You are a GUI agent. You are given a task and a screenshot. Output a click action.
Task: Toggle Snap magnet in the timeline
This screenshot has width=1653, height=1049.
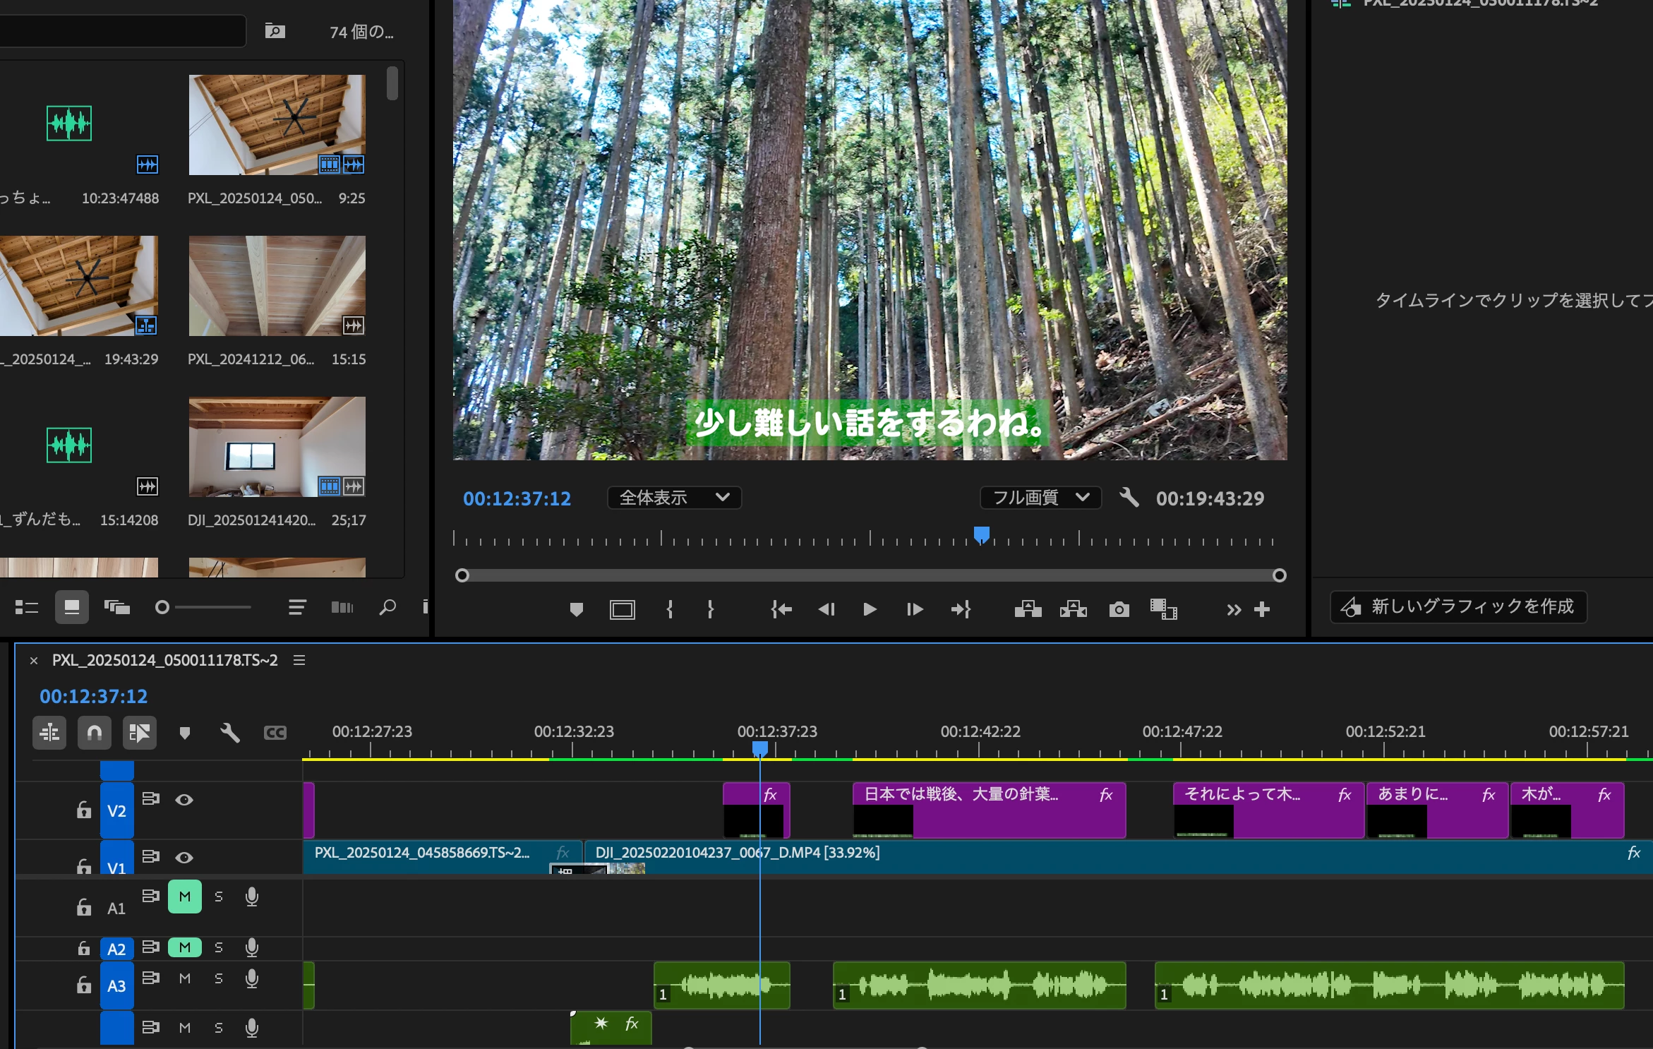coord(95,733)
